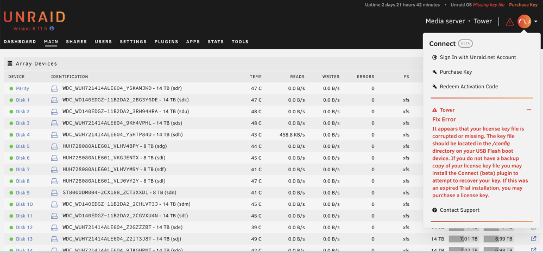The image size is (543, 253).
Task: Click Purchase Key link in top bar
Action: pos(523,5)
